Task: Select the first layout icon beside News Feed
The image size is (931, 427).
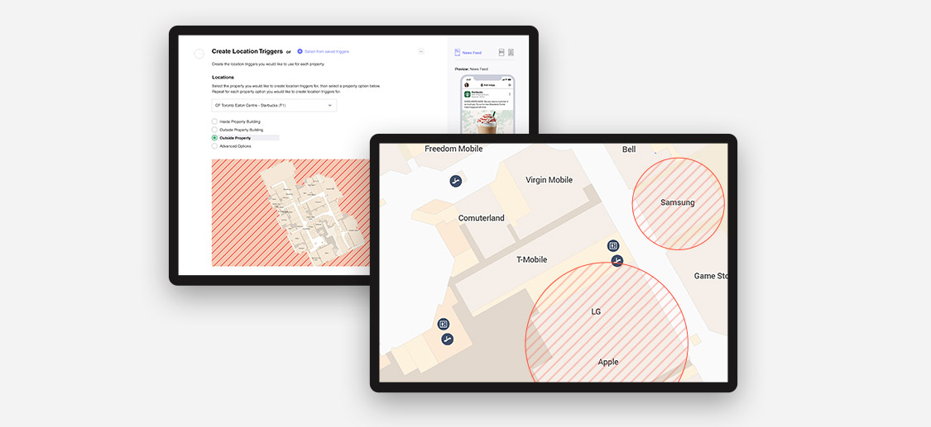Action: click(501, 53)
